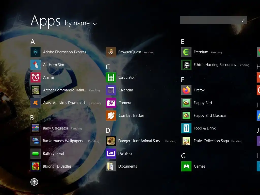This screenshot has height=195, width=260.
Task: Click the letter B group header
Action: [32, 118]
